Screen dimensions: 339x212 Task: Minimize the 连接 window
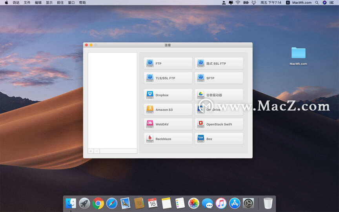point(91,45)
